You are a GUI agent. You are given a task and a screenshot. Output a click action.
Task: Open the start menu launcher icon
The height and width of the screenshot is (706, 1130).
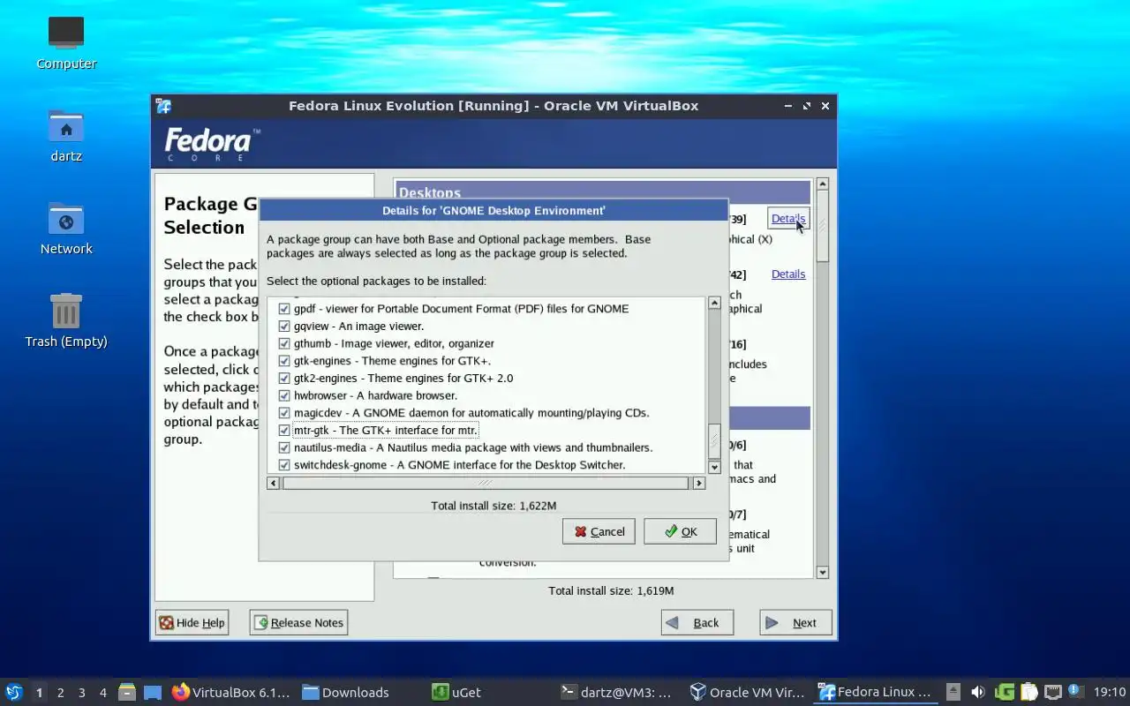point(14,692)
